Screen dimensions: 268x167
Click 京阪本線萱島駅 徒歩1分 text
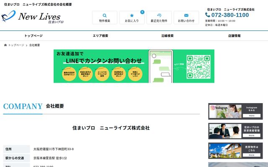click(50, 158)
